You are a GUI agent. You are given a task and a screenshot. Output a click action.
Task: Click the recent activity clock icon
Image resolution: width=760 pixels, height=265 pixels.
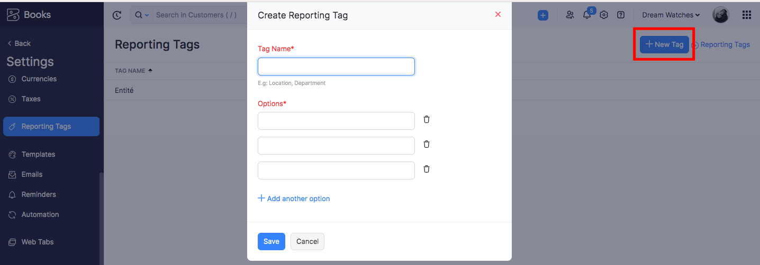[117, 15]
